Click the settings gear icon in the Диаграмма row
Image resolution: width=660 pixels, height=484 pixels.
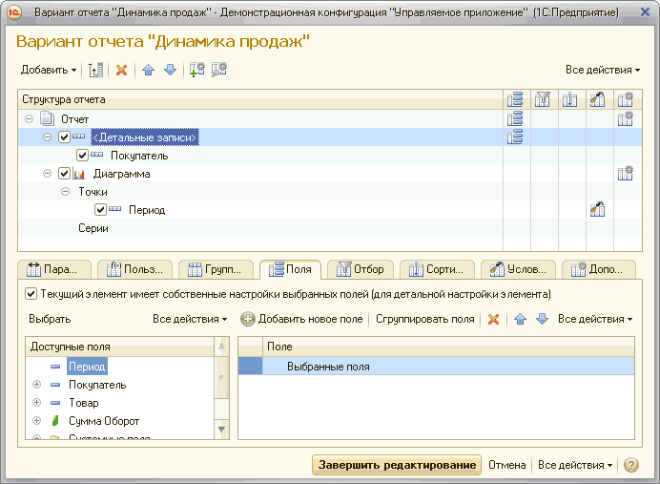tap(626, 174)
